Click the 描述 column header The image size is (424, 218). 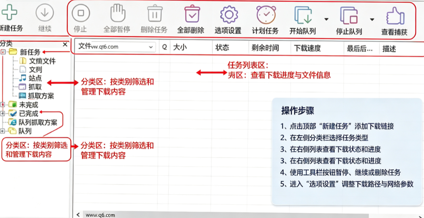click(401, 49)
